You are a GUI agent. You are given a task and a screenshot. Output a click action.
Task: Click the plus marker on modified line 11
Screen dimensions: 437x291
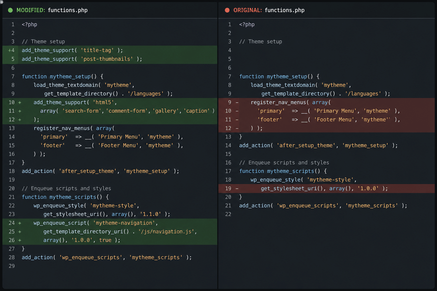pyautogui.click(x=20, y=111)
